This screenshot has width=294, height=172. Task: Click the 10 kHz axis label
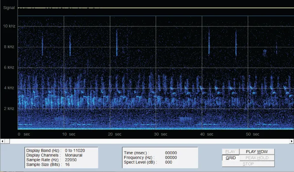tap(9, 26)
